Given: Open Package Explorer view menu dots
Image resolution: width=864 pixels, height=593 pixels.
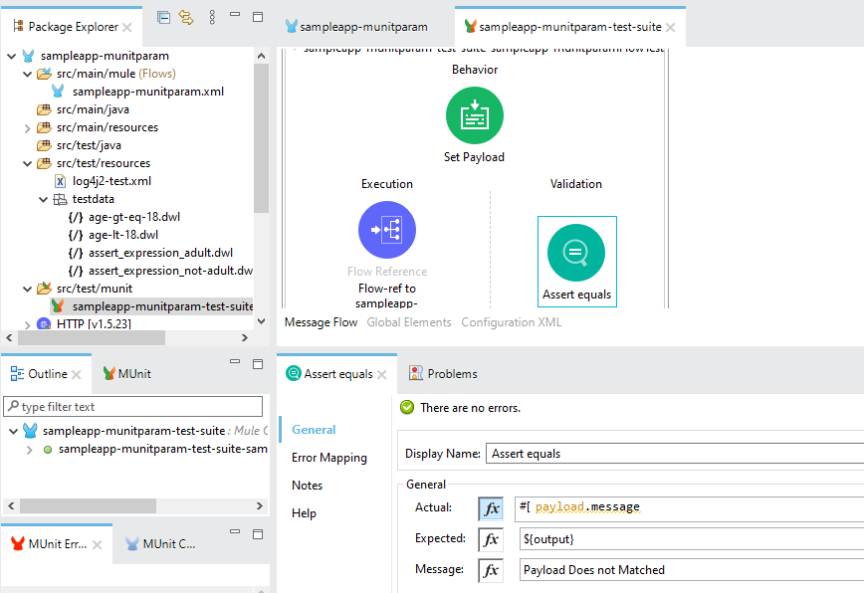Looking at the screenshot, I should [x=212, y=17].
